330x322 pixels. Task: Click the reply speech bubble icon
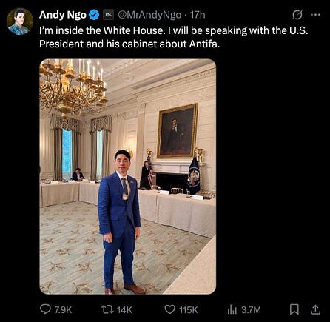point(45,309)
